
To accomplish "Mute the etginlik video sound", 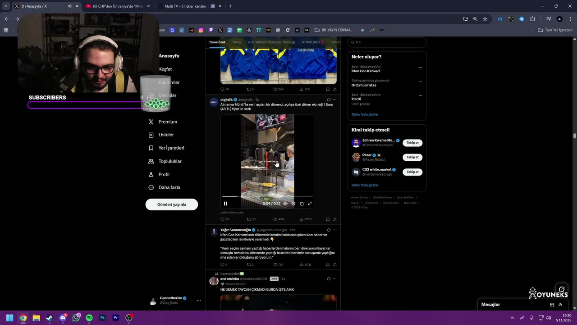I will coord(285,204).
